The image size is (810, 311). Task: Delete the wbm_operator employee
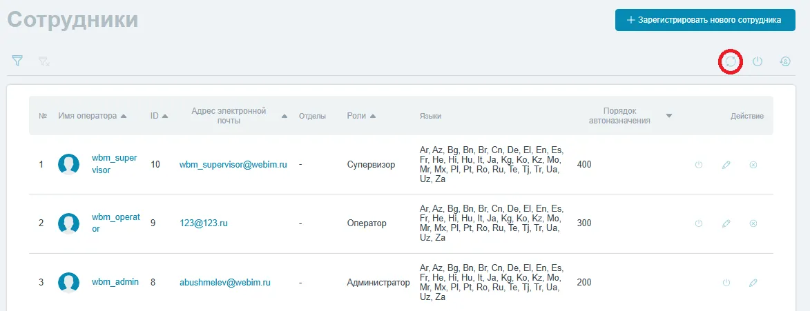753,223
